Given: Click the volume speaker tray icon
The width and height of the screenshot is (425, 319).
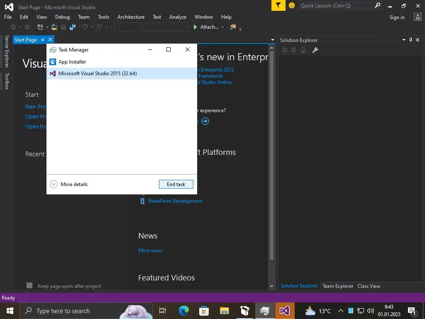Looking at the screenshot, I should point(371,311).
